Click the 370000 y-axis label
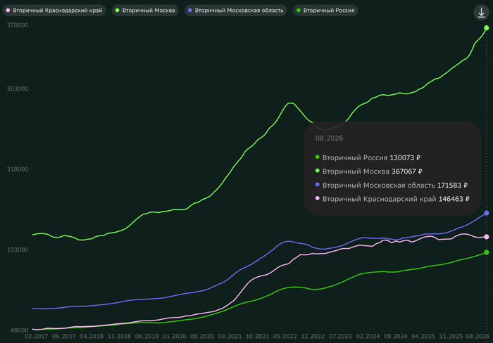The image size is (493, 343). tap(18, 25)
